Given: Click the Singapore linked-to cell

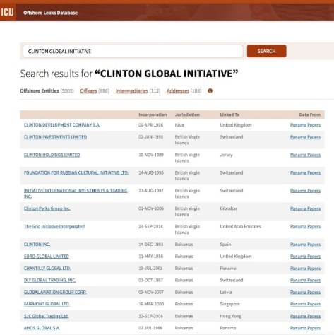Looking at the screenshot, I should 230,304.
